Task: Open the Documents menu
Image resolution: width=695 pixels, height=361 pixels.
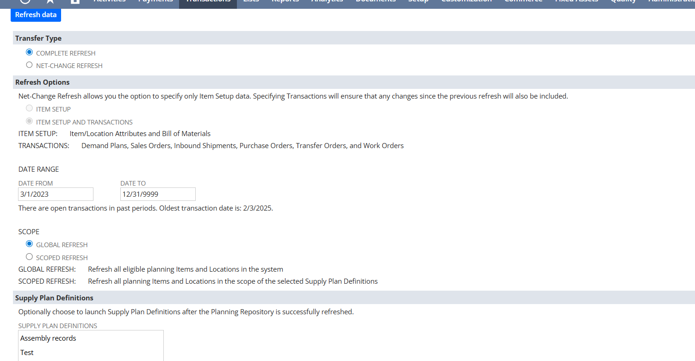Action: pyautogui.click(x=375, y=2)
